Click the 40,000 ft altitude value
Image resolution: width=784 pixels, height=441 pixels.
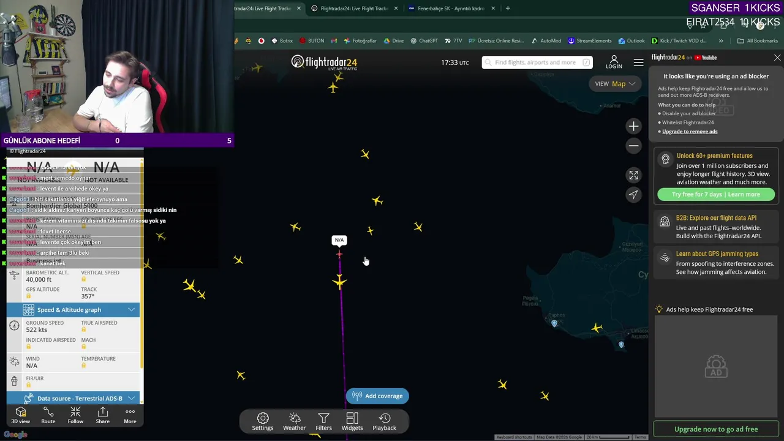pyautogui.click(x=39, y=280)
